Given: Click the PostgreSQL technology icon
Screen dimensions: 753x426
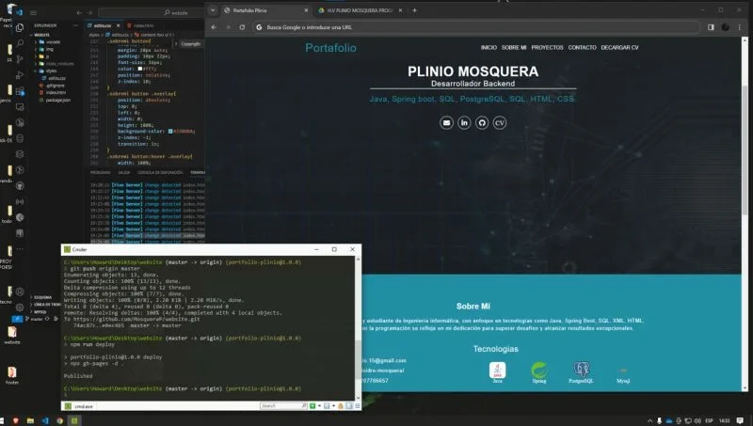Looking at the screenshot, I should coord(581,371).
